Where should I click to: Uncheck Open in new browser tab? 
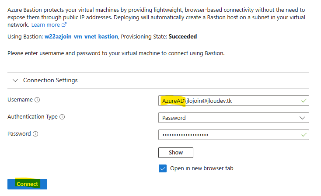[163, 168]
